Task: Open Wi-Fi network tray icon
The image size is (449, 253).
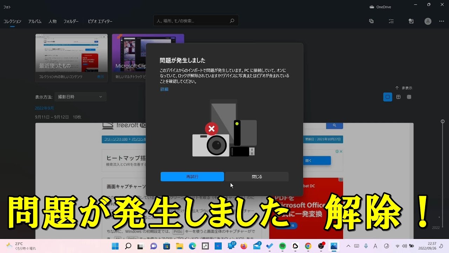Action: [x=397, y=246]
